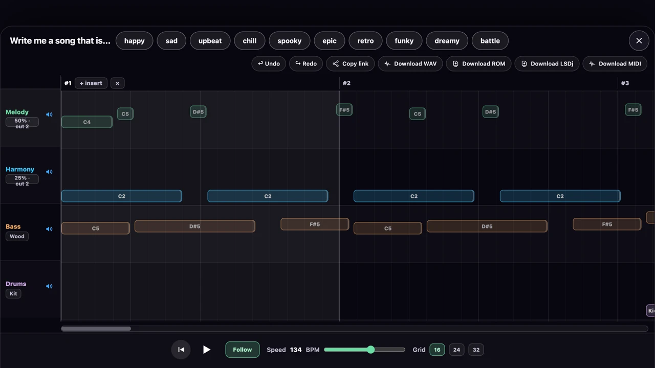Insert a pattern after #1
The image size is (655, 368).
[91, 83]
